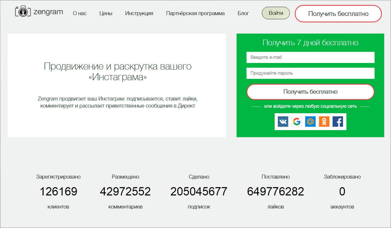Click the Сделано label
This screenshot has width=391, height=228.
coord(199,177)
